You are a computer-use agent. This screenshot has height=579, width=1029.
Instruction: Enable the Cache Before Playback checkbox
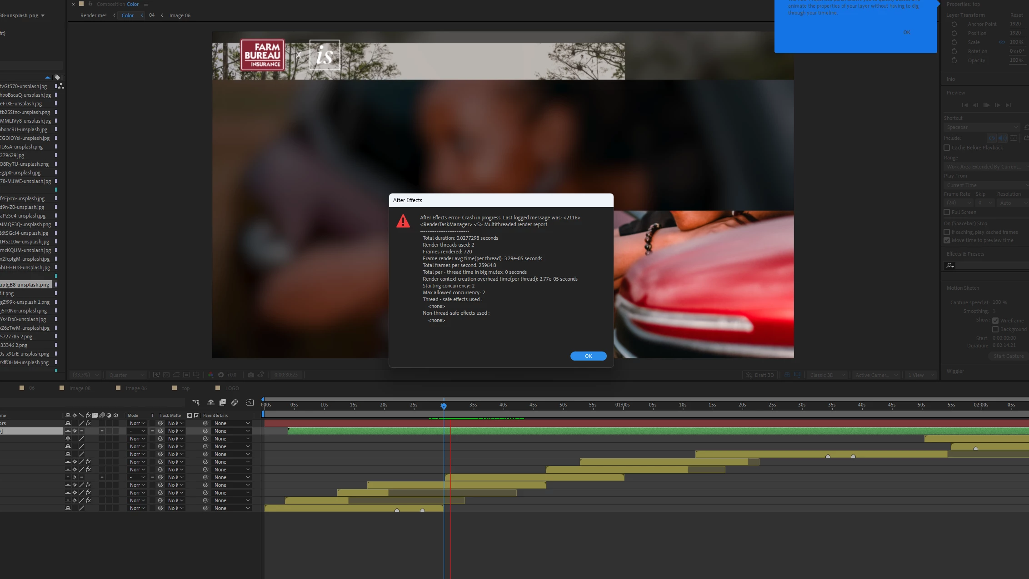click(947, 148)
